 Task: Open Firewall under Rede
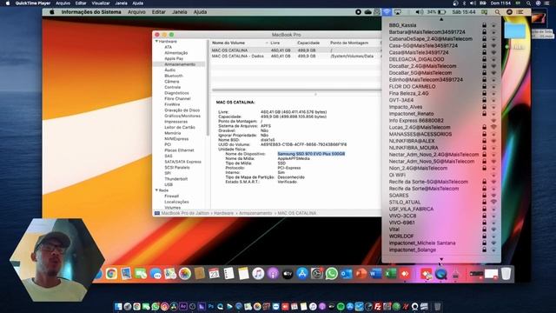pos(172,196)
